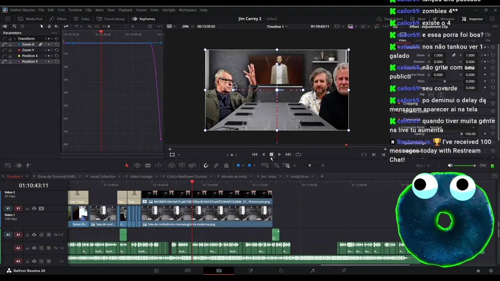Open the File menu
This screenshot has height=281, width=500.
pos(41,10)
